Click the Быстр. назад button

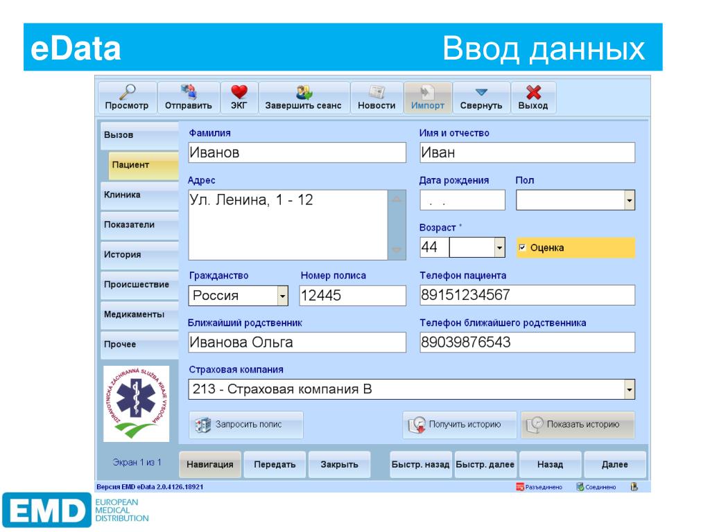(x=421, y=465)
